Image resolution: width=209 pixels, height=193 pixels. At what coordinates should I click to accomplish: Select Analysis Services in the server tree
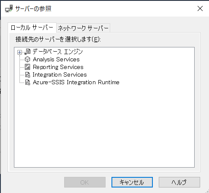coord(56,59)
